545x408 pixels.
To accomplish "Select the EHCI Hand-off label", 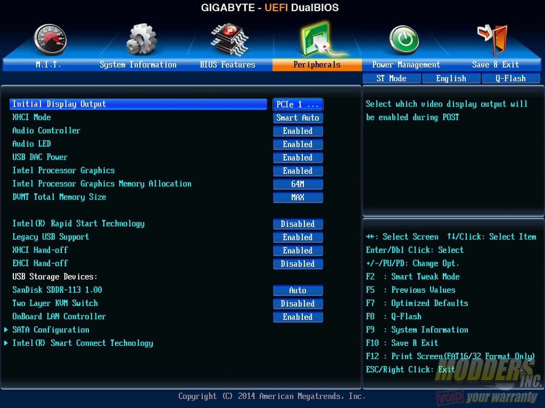I will click(x=40, y=263).
